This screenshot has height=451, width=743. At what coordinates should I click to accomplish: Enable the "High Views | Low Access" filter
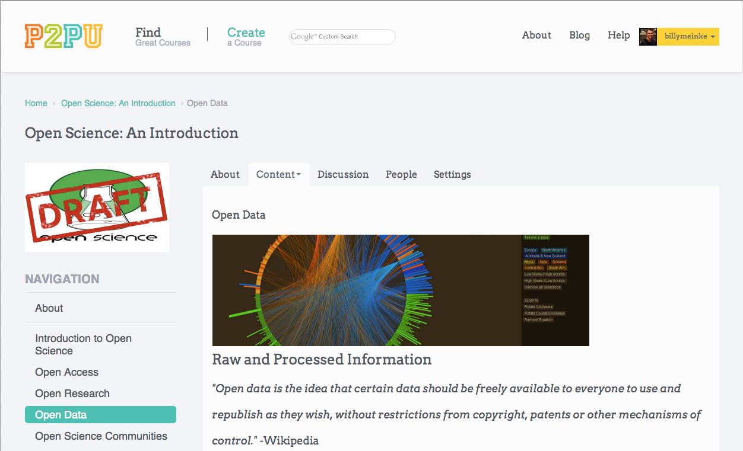(544, 280)
